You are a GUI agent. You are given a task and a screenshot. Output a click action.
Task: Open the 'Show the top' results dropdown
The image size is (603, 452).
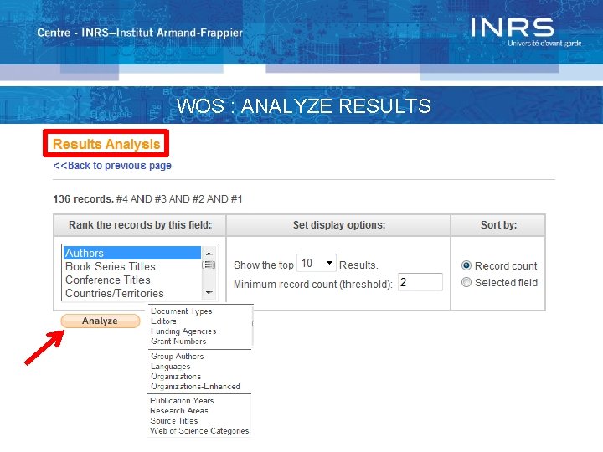coord(317,264)
